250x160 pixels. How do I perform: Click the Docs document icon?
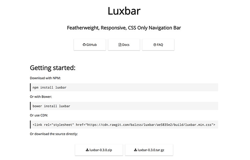(120, 45)
